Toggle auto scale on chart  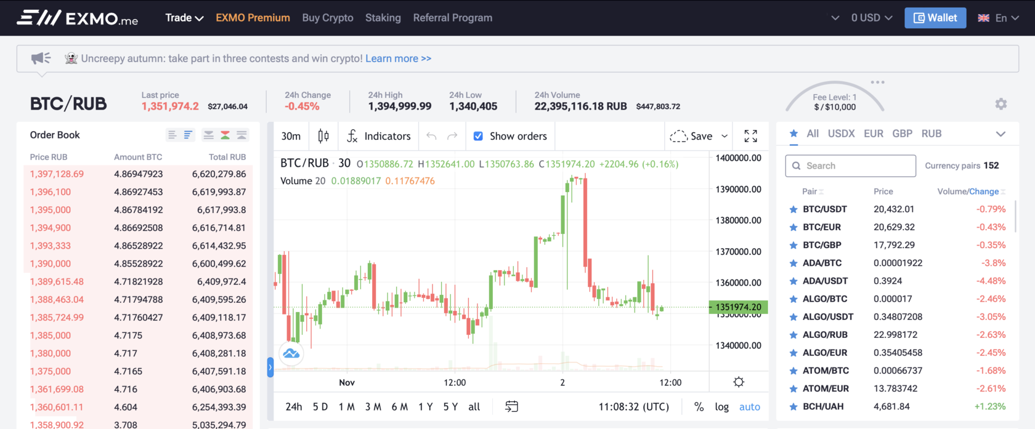point(750,407)
